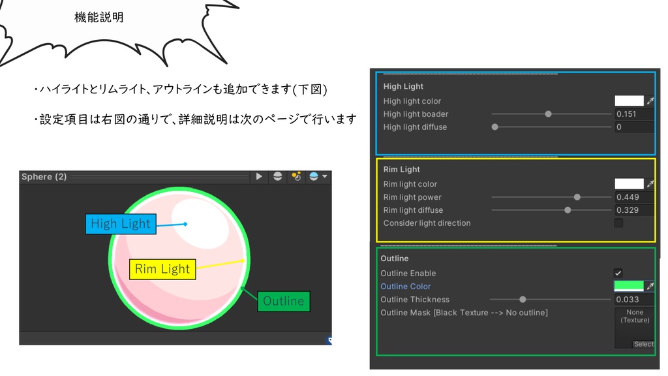Open the High light color white swatch
Viewport: 668px width, 376px height.
[x=628, y=101]
